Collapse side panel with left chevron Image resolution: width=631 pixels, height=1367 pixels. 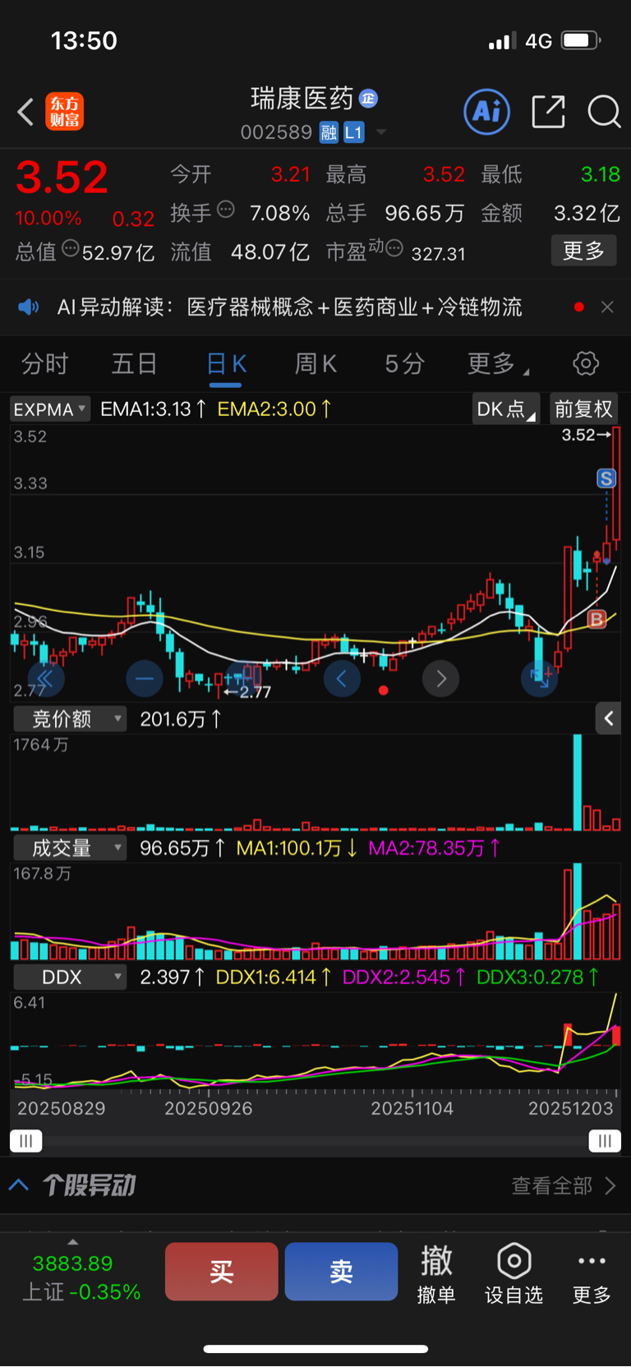608,718
